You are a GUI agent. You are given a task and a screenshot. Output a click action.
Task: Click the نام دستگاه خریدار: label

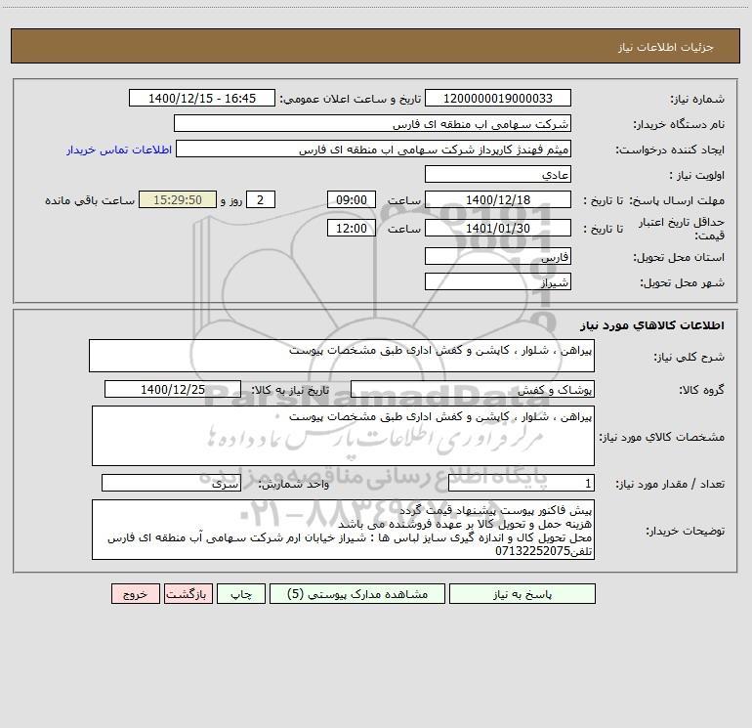[x=679, y=125]
